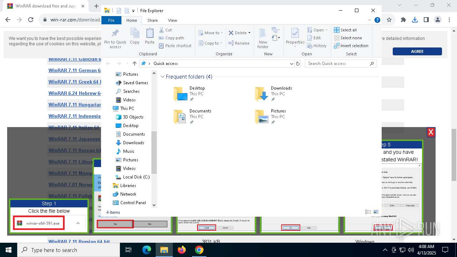The image size is (457, 257).
Task: Open the Delete dropdown arrow
Action: point(249,33)
